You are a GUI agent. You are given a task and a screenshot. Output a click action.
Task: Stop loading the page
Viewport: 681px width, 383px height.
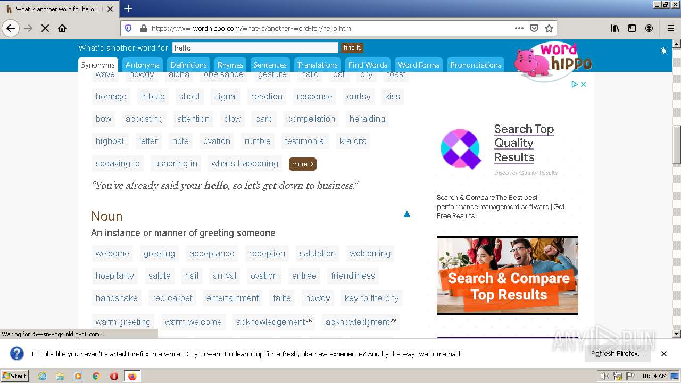pos(45,28)
